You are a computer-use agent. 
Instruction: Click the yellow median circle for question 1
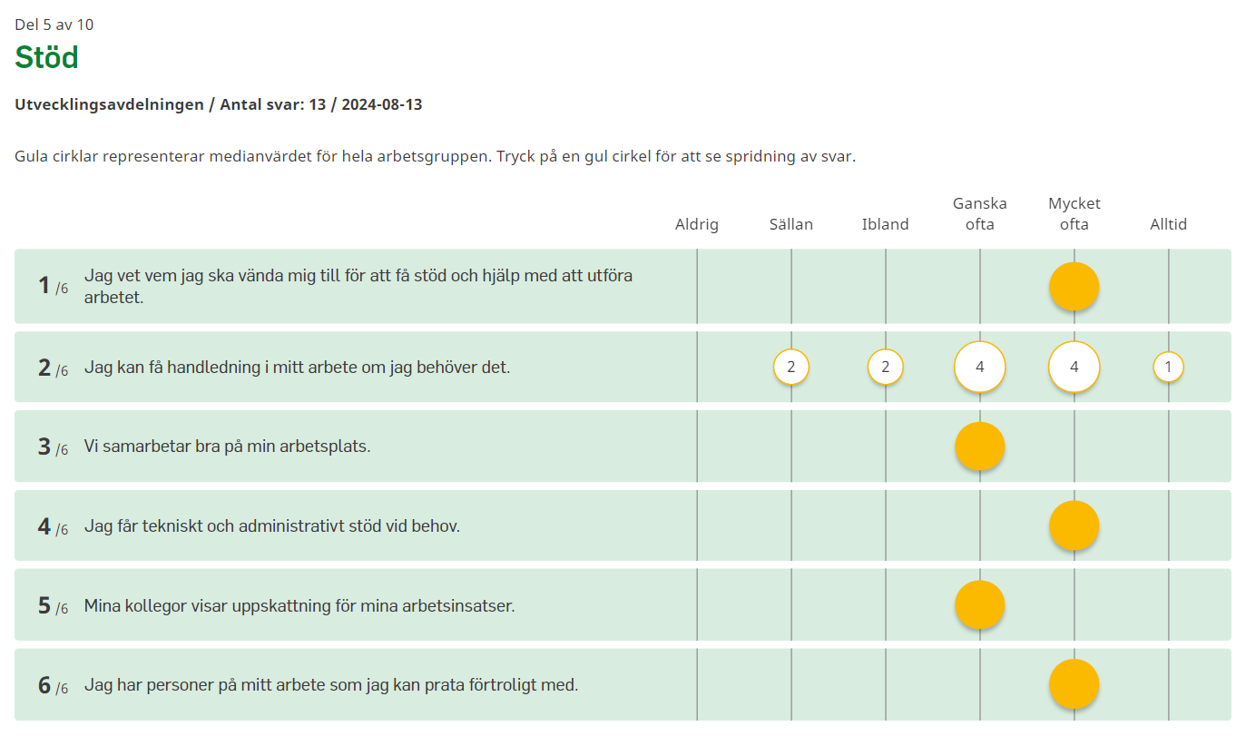coord(1074,287)
